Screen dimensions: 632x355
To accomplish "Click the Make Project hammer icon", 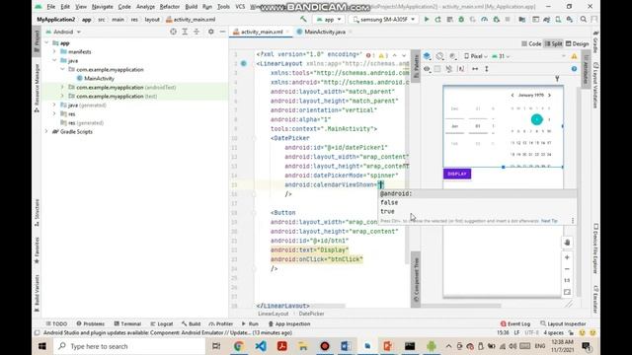I will [x=303, y=19].
